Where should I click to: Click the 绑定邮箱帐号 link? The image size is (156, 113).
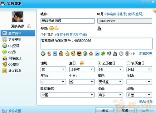116,14
